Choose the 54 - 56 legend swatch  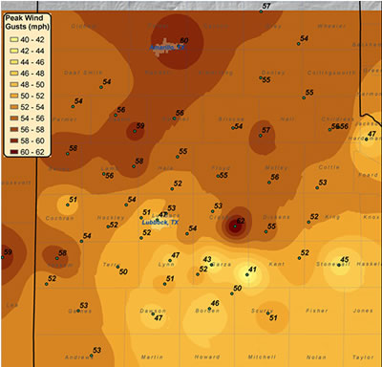pos(14,119)
